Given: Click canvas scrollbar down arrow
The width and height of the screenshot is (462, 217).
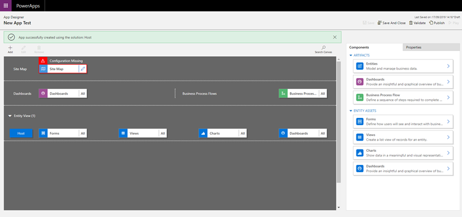Looking at the screenshot, I should [x=338, y=207].
